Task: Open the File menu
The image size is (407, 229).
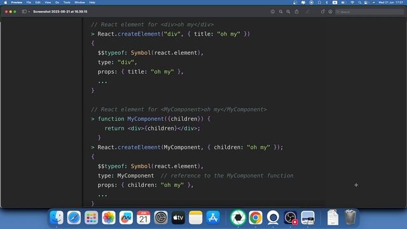Action: pyautogui.click(x=29, y=3)
